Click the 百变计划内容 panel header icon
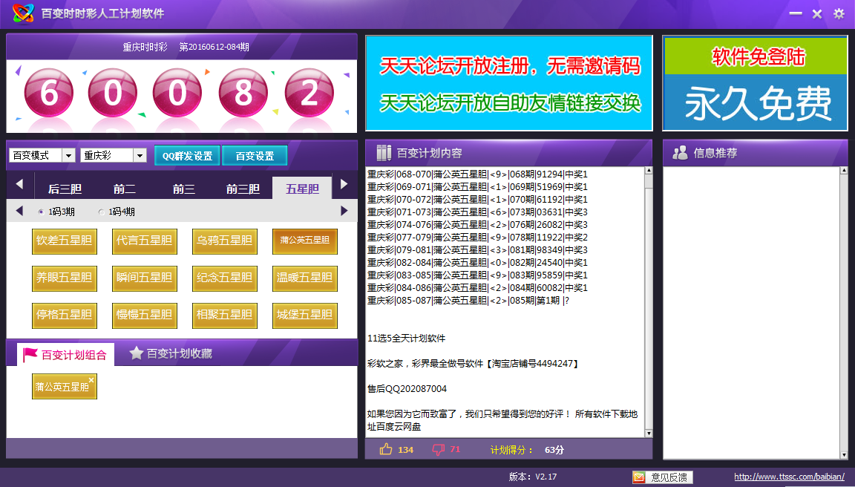Screen dimensions: 855x487 384,152
